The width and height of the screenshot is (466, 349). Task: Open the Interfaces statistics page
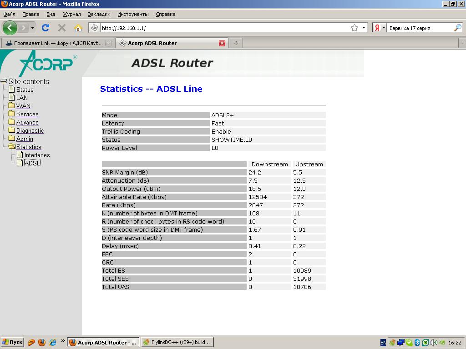tap(37, 155)
